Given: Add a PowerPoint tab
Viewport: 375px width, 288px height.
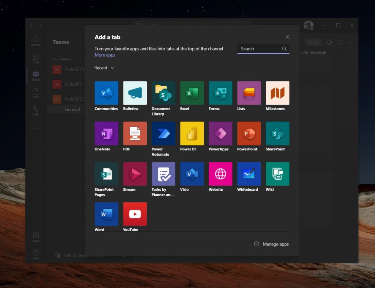Looking at the screenshot, I should [249, 133].
